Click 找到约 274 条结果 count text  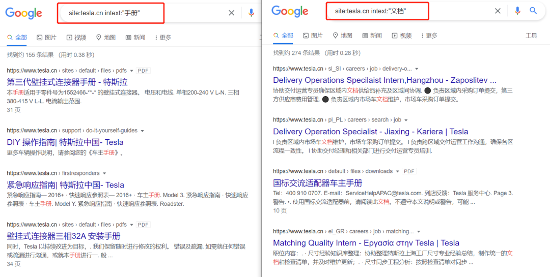pos(296,53)
